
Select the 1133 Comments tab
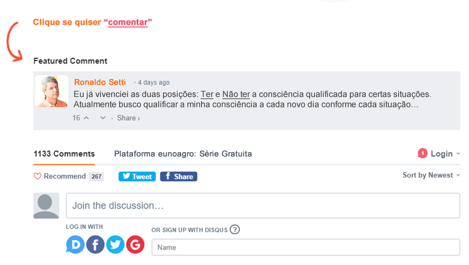click(x=64, y=154)
